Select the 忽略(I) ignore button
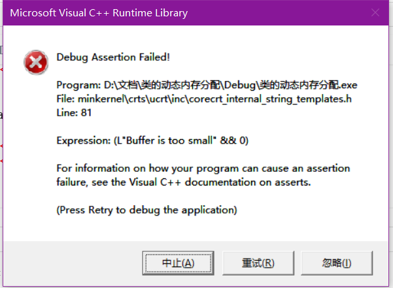The image size is (393, 288). coord(337,263)
